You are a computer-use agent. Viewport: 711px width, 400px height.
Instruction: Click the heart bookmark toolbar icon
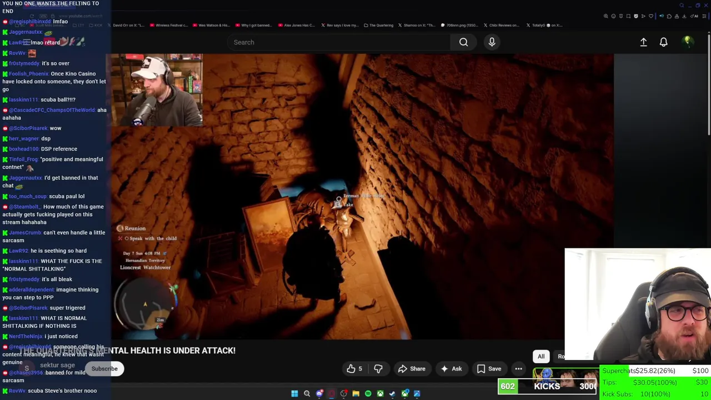pos(651,16)
